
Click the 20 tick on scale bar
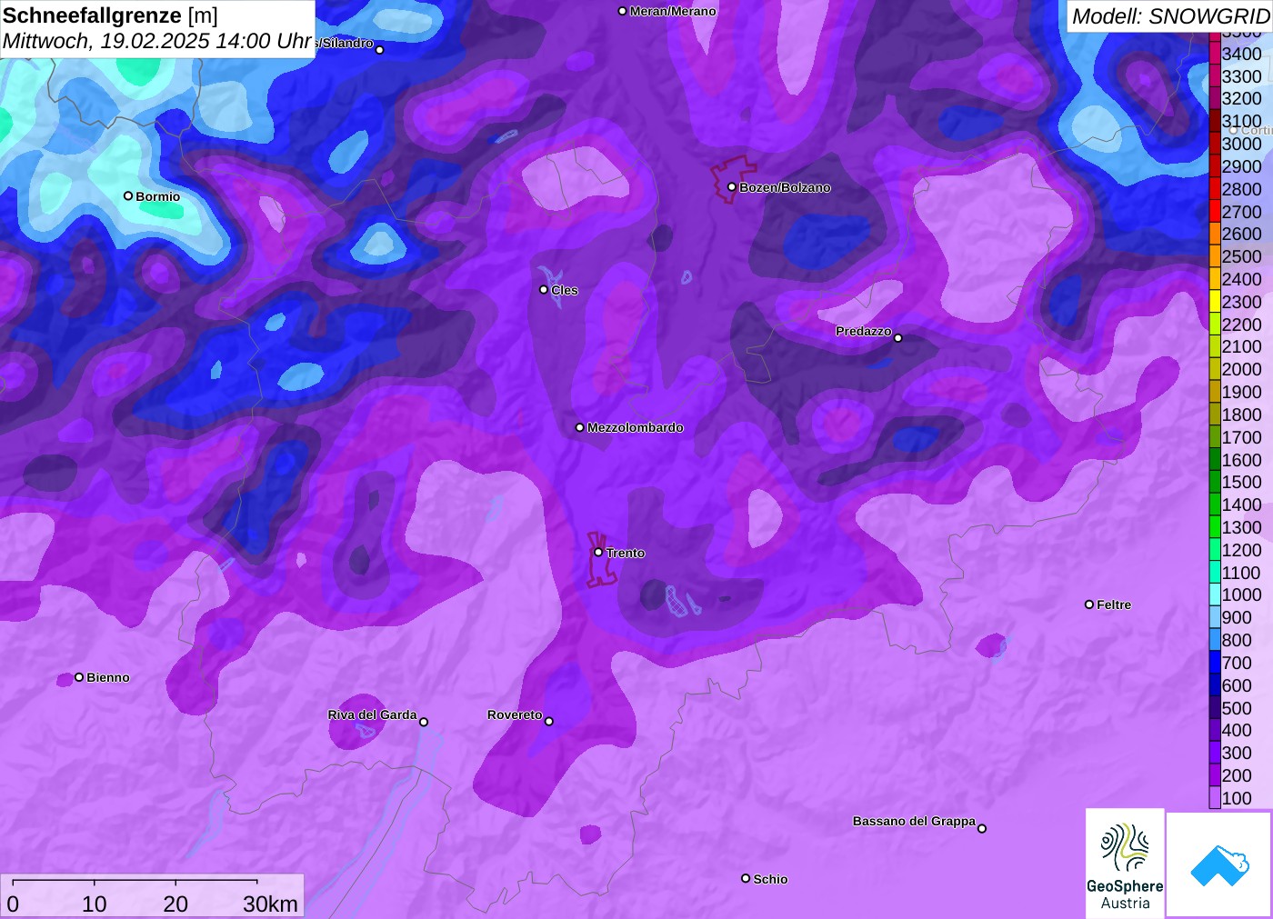tap(175, 904)
